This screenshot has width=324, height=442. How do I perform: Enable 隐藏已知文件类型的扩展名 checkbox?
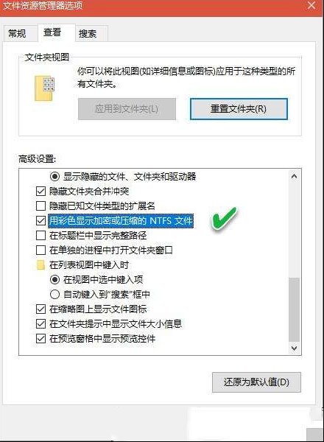(40, 206)
